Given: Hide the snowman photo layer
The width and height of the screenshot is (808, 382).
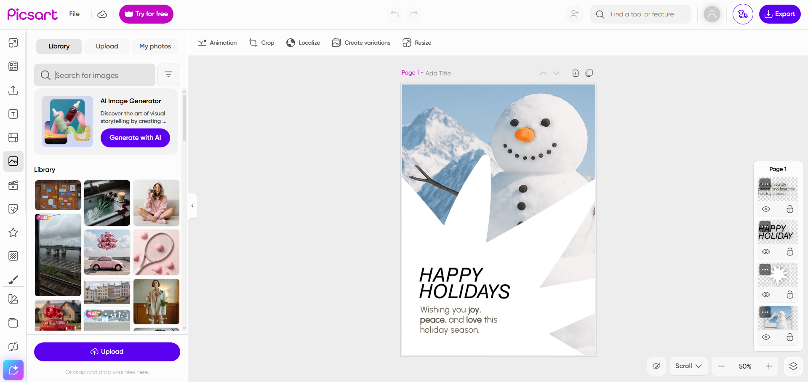Looking at the screenshot, I should pos(766,337).
